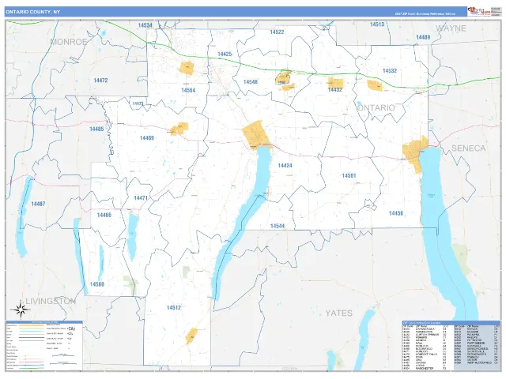Click the ZIP code label 14534
Viewport: 506px width, 379px height.
point(145,25)
